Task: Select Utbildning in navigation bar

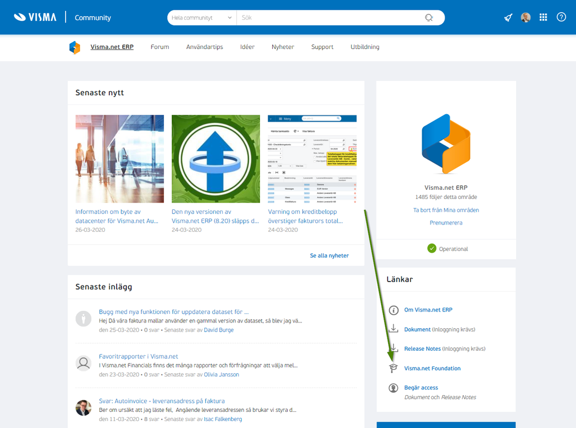Action: 364,47
